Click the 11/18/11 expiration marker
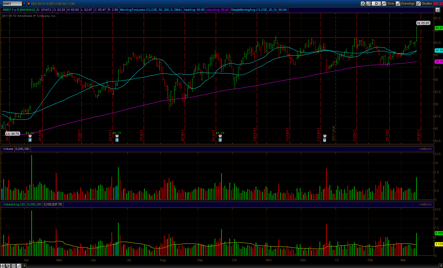443x268 pixels. [x=288, y=135]
